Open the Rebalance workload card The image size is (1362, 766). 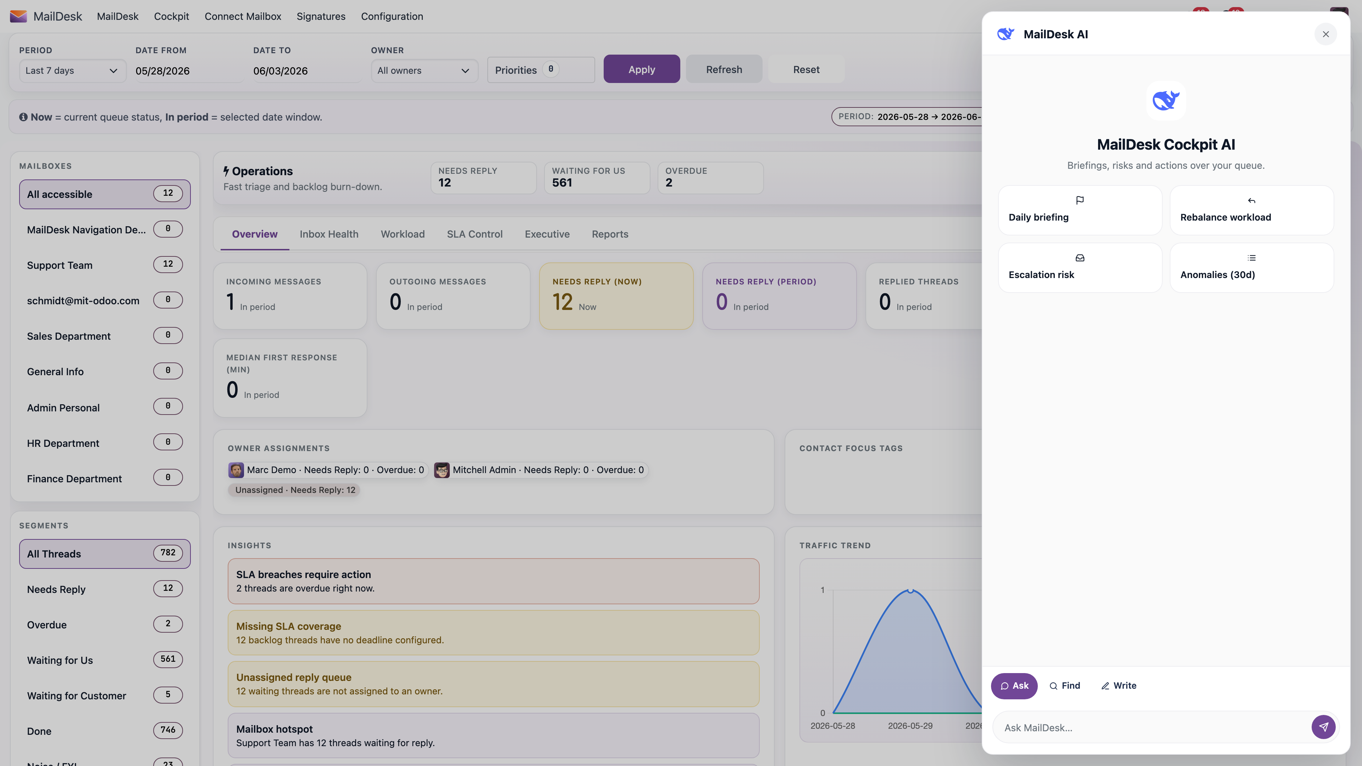coord(1251,210)
